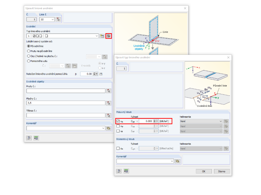261x195 pixels.
Task: Cancel with Storno button
Action: pos(222,171)
